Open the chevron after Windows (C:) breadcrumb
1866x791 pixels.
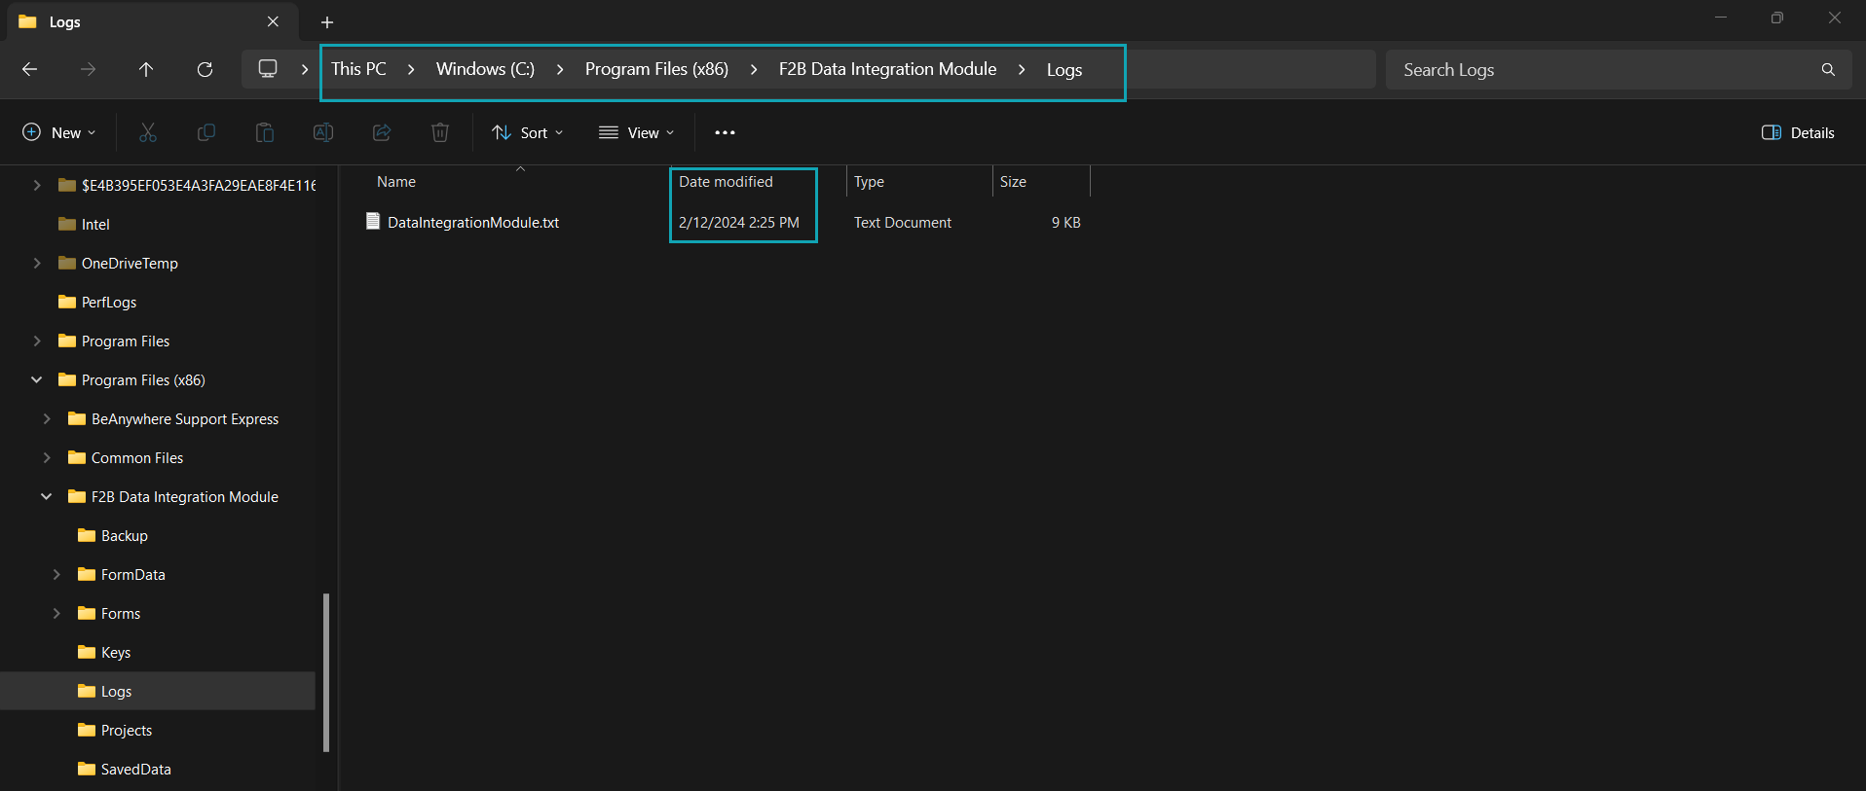click(560, 69)
